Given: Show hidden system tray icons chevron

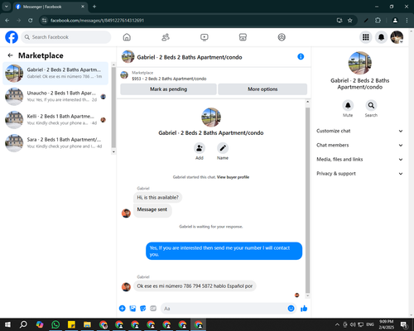Looking at the screenshot, I should tap(337, 324).
